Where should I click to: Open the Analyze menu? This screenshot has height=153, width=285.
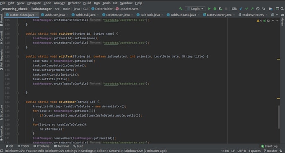(60, 3)
